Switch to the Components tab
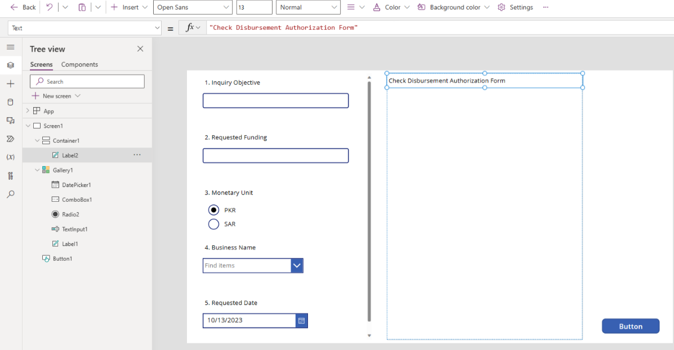The width and height of the screenshot is (674, 350). (x=79, y=65)
